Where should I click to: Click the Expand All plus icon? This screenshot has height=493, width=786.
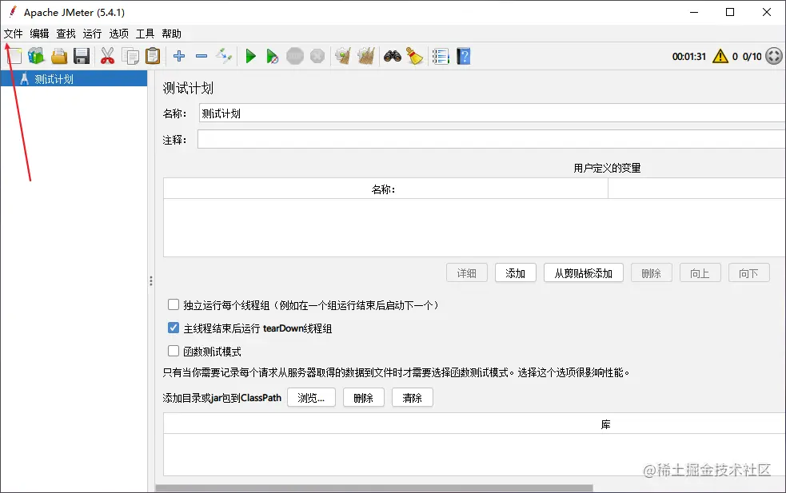click(179, 56)
